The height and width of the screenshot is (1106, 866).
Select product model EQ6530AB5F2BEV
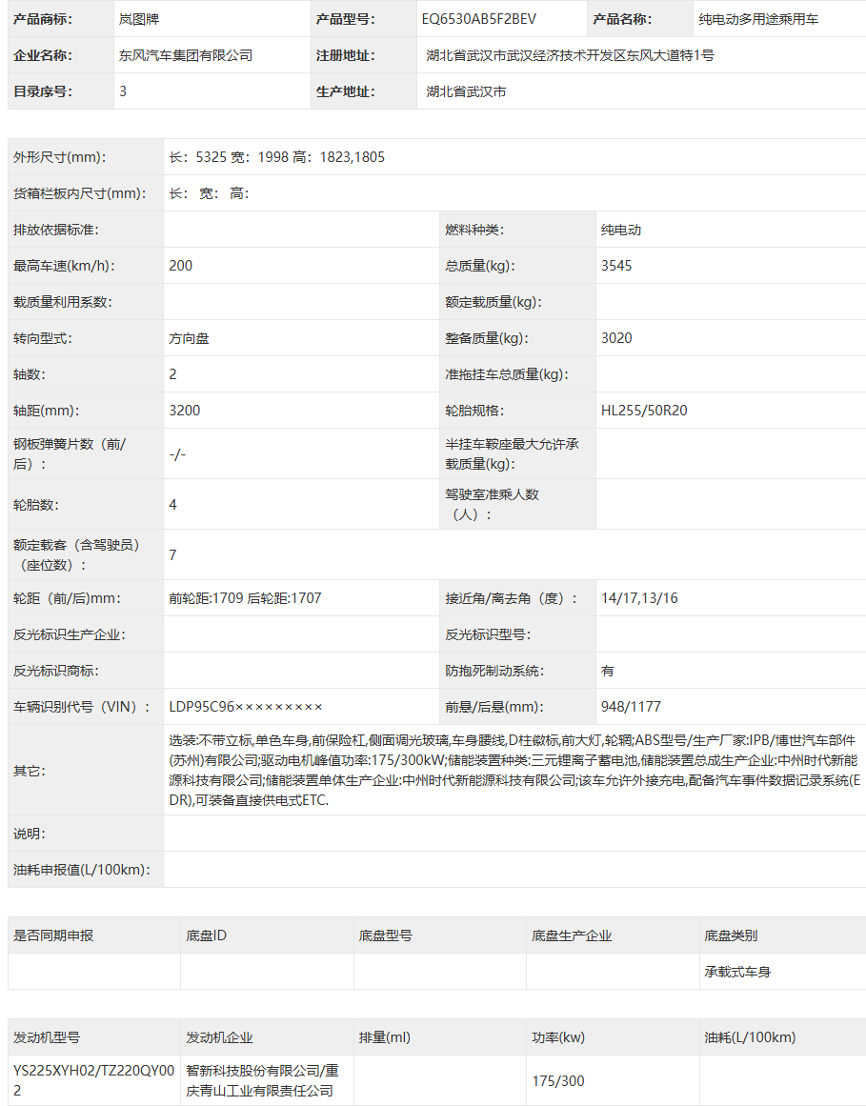click(479, 19)
